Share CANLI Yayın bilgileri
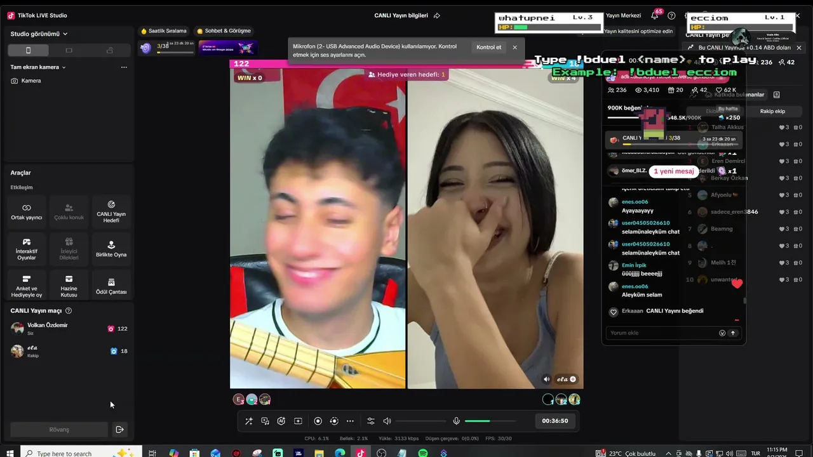This screenshot has height=457, width=813. tap(437, 15)
